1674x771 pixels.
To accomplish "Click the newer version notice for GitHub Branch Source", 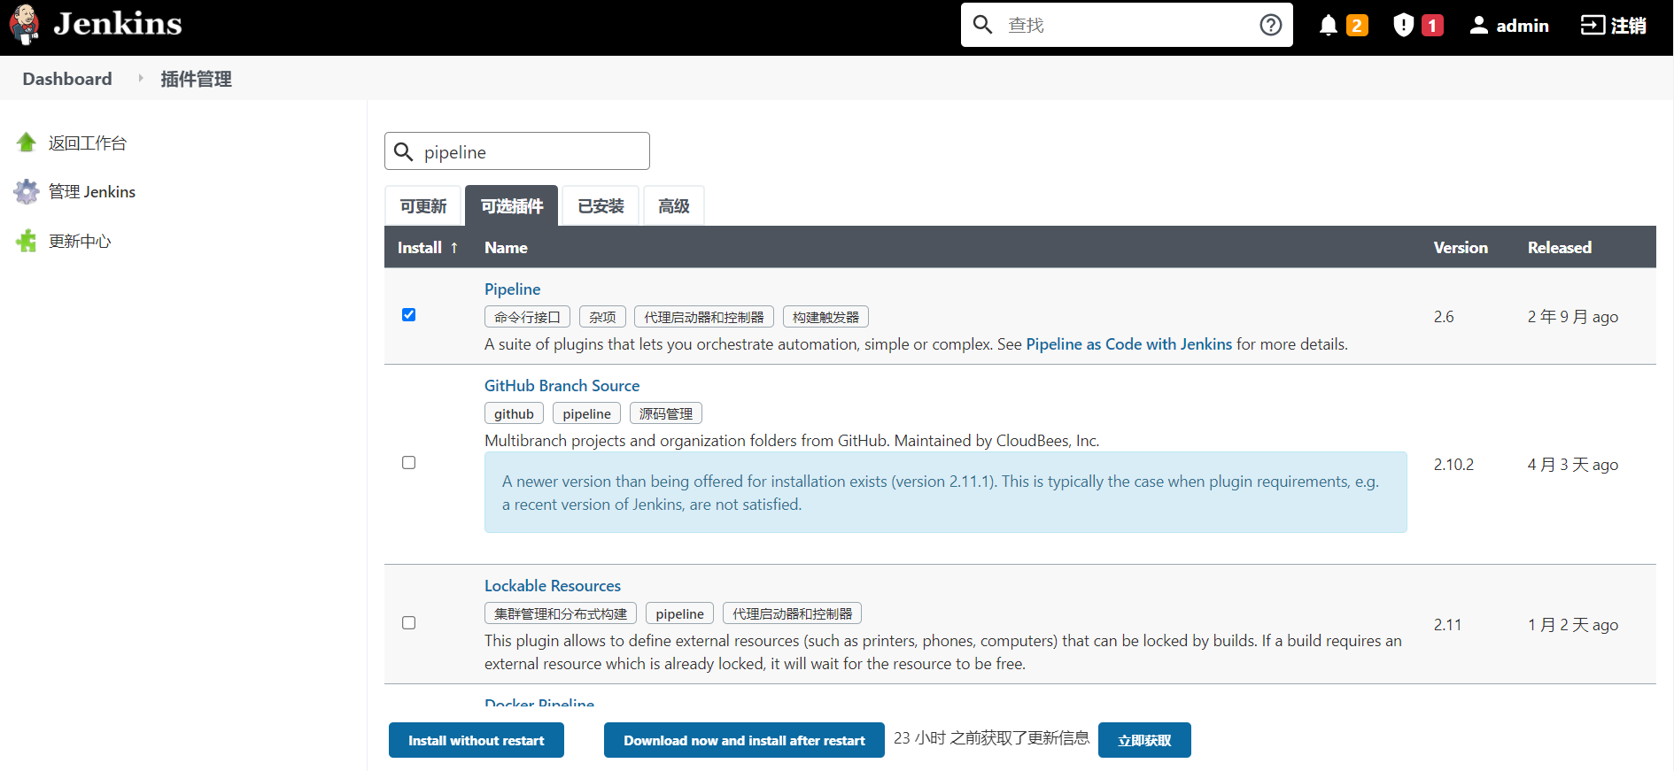I will click(x=946, y=492).
